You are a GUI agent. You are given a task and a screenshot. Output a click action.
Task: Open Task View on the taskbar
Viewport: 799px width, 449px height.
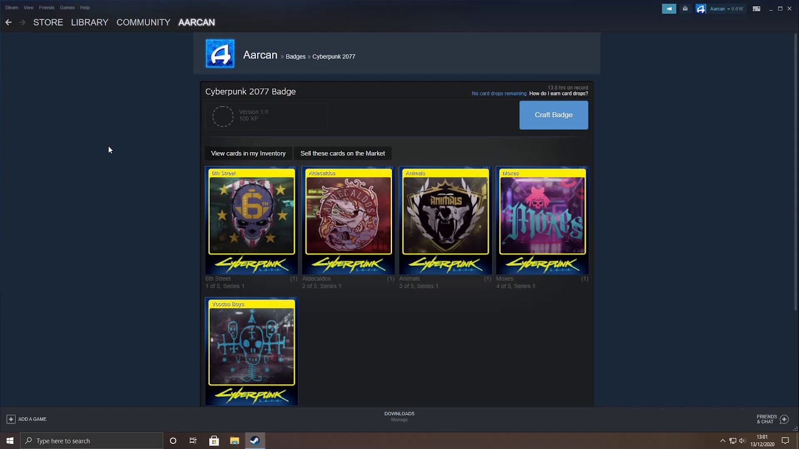(193, 441)
